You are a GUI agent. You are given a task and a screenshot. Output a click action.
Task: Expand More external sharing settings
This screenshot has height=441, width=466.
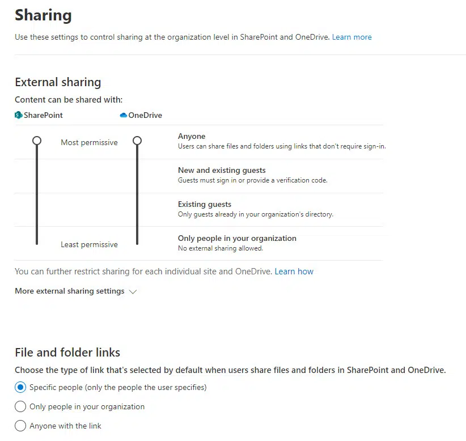click(70, 291)
